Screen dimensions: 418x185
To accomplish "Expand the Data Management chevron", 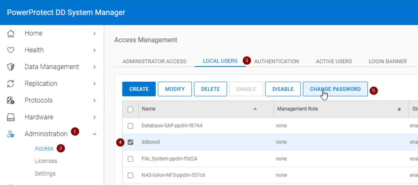I will coord(94,67).
